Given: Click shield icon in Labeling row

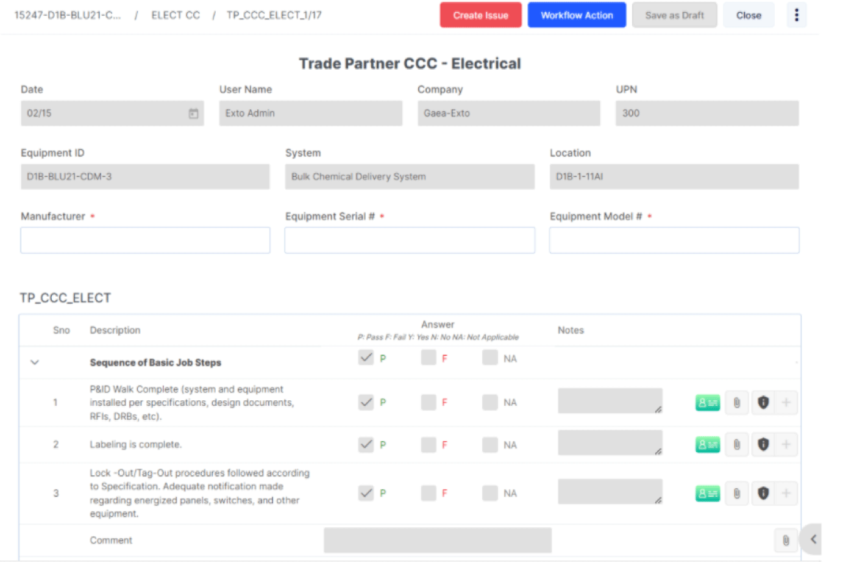Looking at the screenshot, I should 763,445.
